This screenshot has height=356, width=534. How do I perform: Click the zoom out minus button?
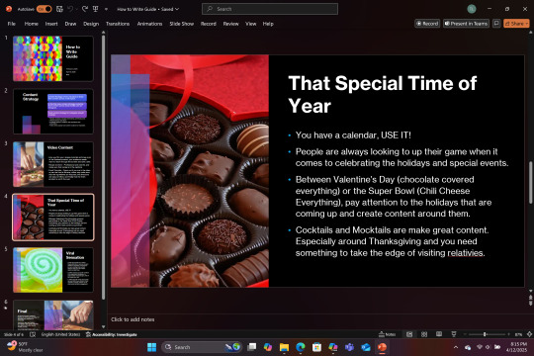point(465,334)
